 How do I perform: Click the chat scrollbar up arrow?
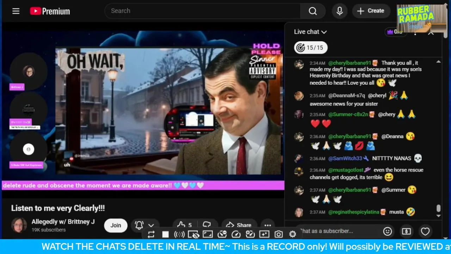[438, 62]
